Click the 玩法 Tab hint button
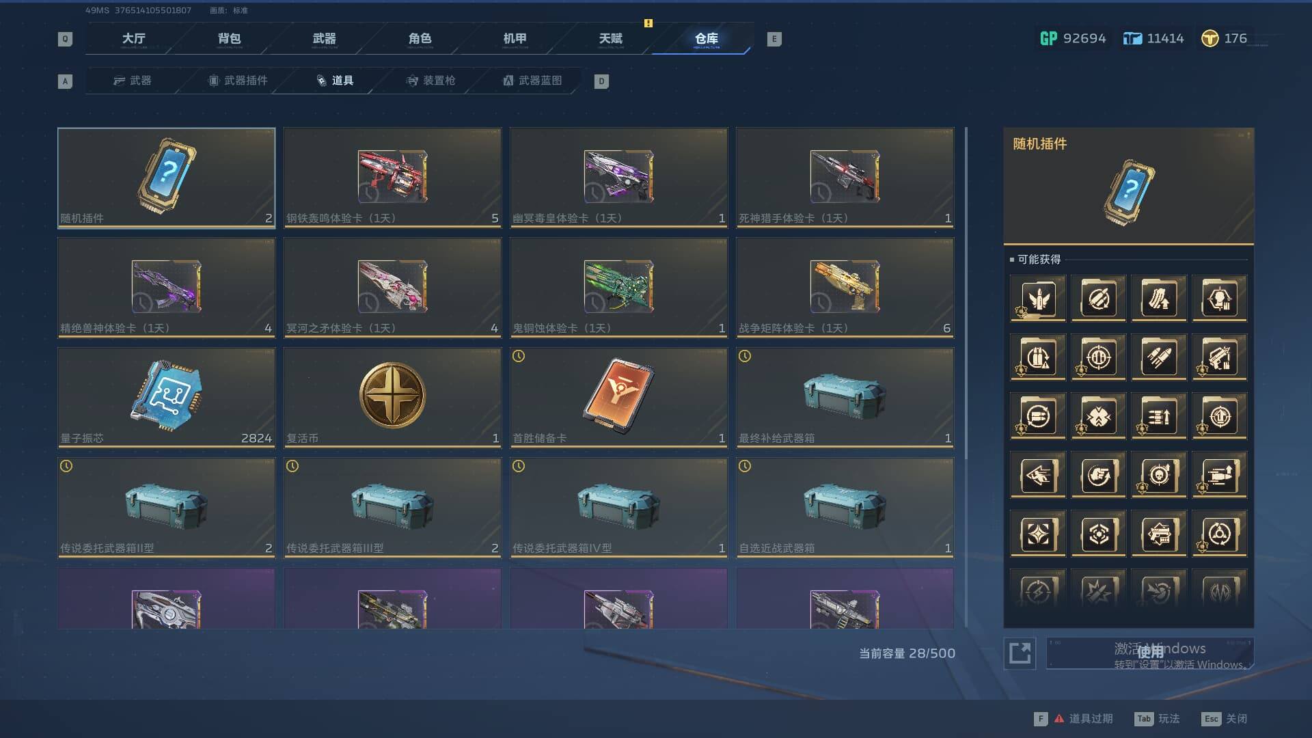 tap(1157, 719)
